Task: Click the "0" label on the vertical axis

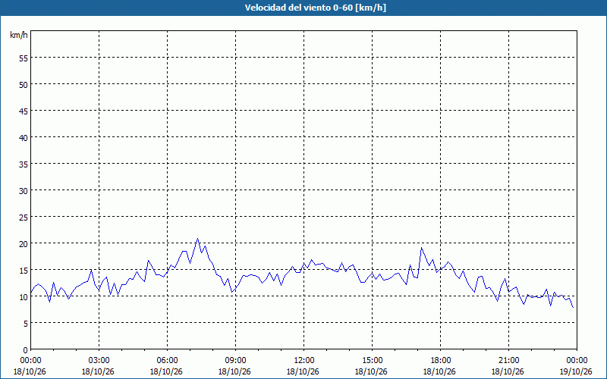Action: tap(26, 350)
